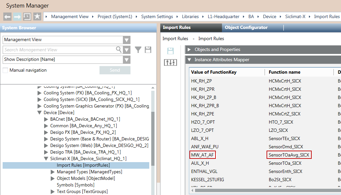Select the Import Rules tab

point(177,28)
